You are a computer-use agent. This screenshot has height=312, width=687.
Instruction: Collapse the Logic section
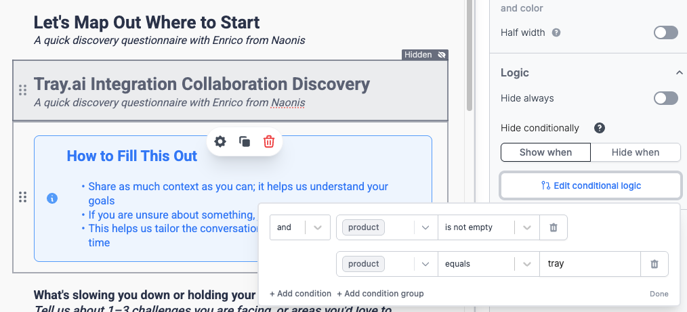pos(679,73)
